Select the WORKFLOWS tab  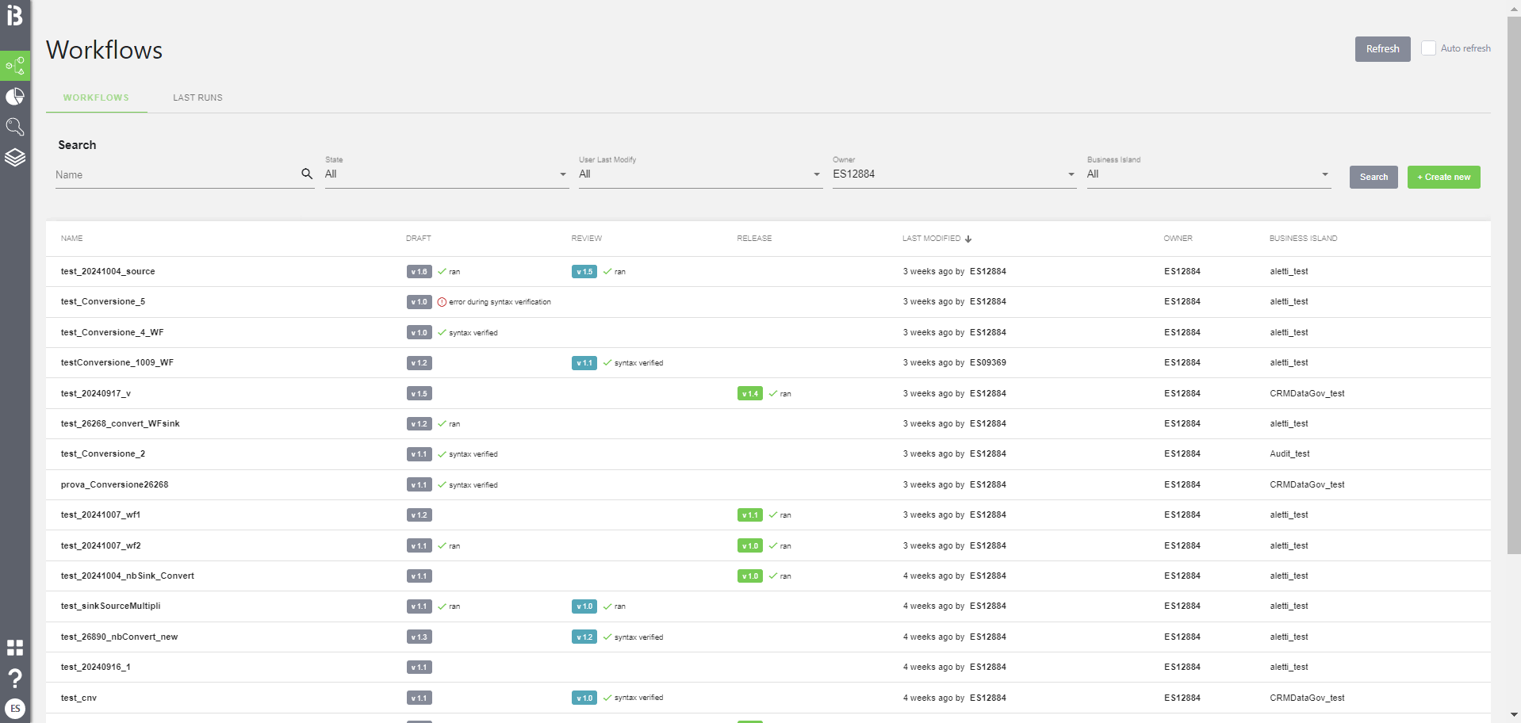tap(96, 98)
